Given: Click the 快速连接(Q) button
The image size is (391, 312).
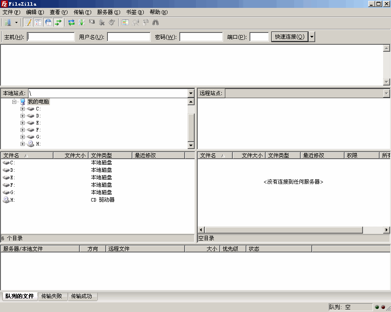Looking at the screenshot, I should pos(290,37).
